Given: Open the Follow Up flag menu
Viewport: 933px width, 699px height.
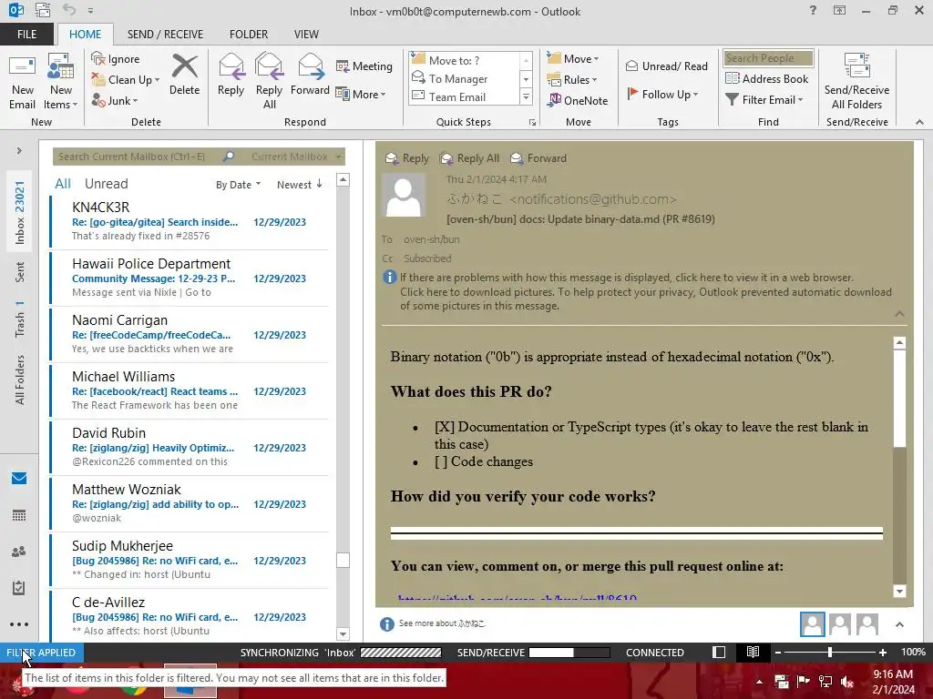Looking at the screenshot, I should (663, 94).
